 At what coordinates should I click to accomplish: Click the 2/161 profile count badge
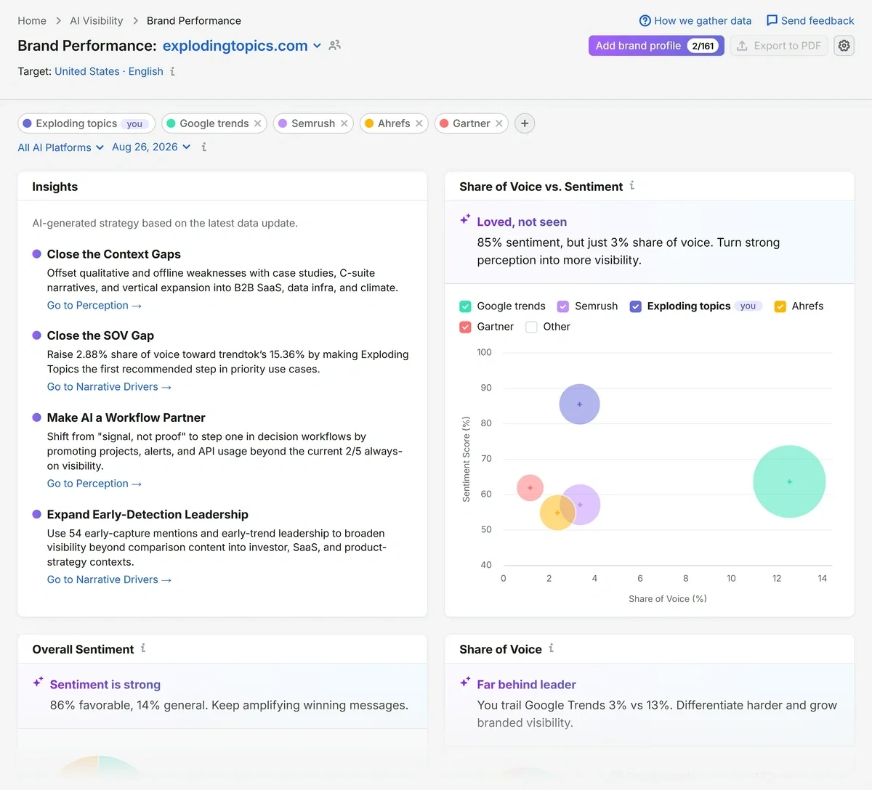pyautogui.click(x=703, y=46)
